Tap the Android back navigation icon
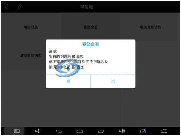The image size is (181, 136). [x=59, y=131]
